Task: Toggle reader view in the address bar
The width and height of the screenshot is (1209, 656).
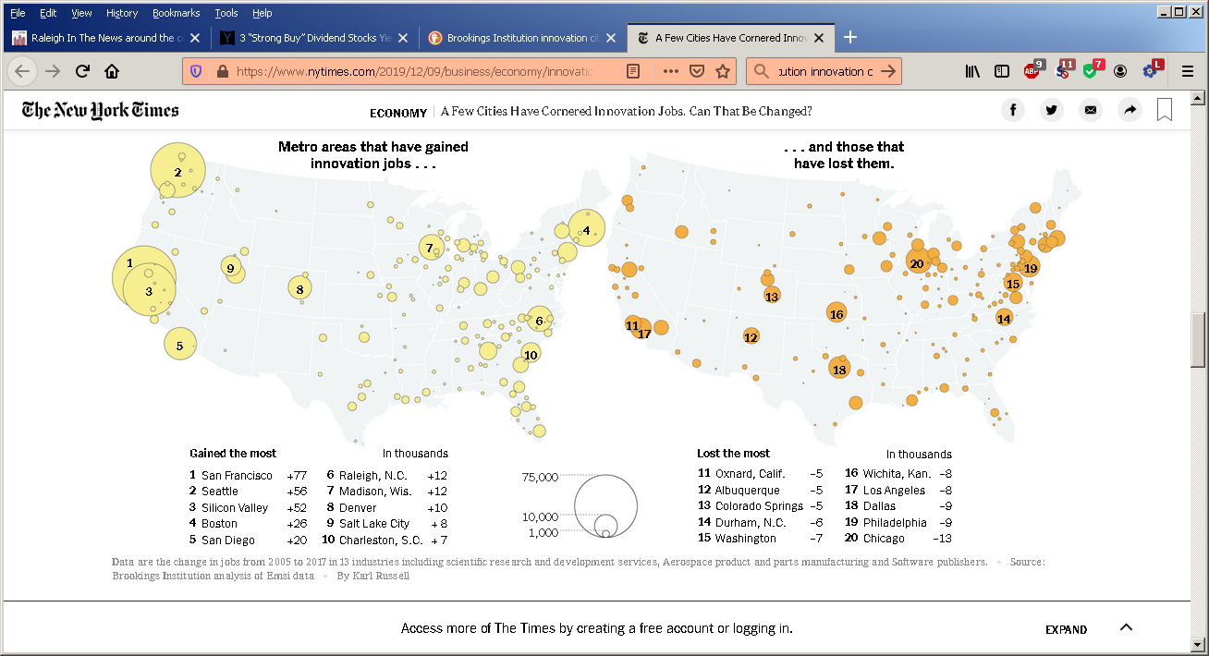Action: [x=633, y=71]
